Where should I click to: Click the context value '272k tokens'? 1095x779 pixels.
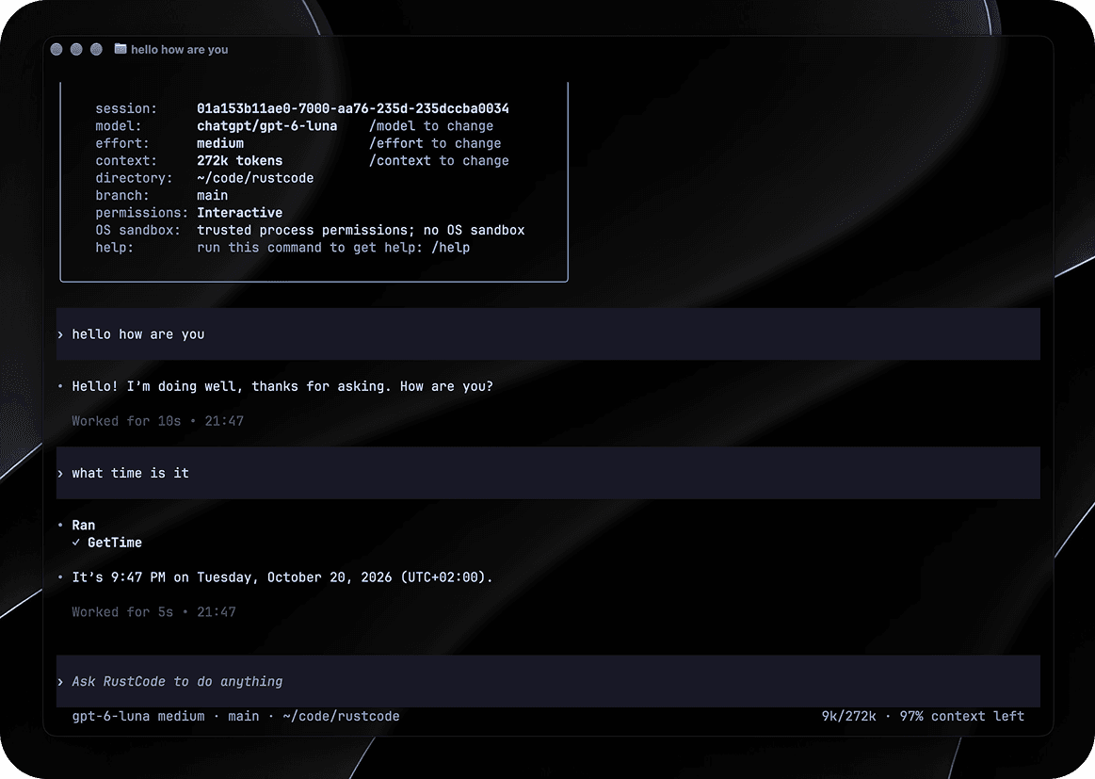(239, 161)
